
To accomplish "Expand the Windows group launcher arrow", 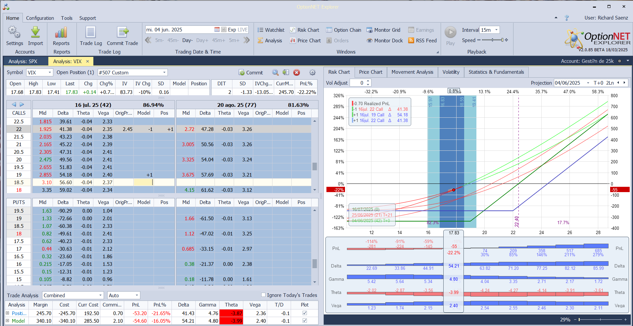I will pos(437,52).
